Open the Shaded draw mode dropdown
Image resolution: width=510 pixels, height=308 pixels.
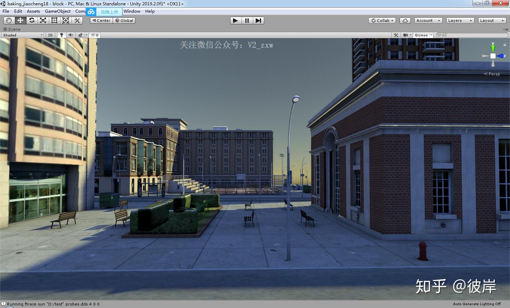23,35
